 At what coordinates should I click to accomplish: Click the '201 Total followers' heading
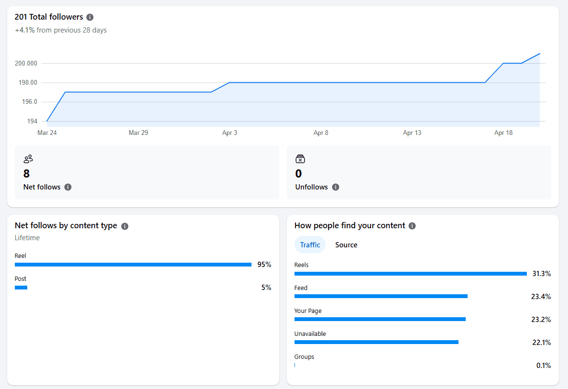pos(49,17)
